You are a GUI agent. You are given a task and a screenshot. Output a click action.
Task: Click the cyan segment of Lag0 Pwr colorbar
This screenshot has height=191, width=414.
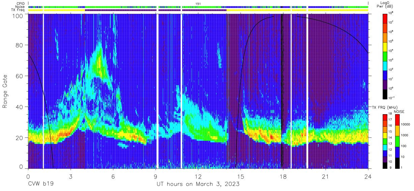click(x=385, y=65)
